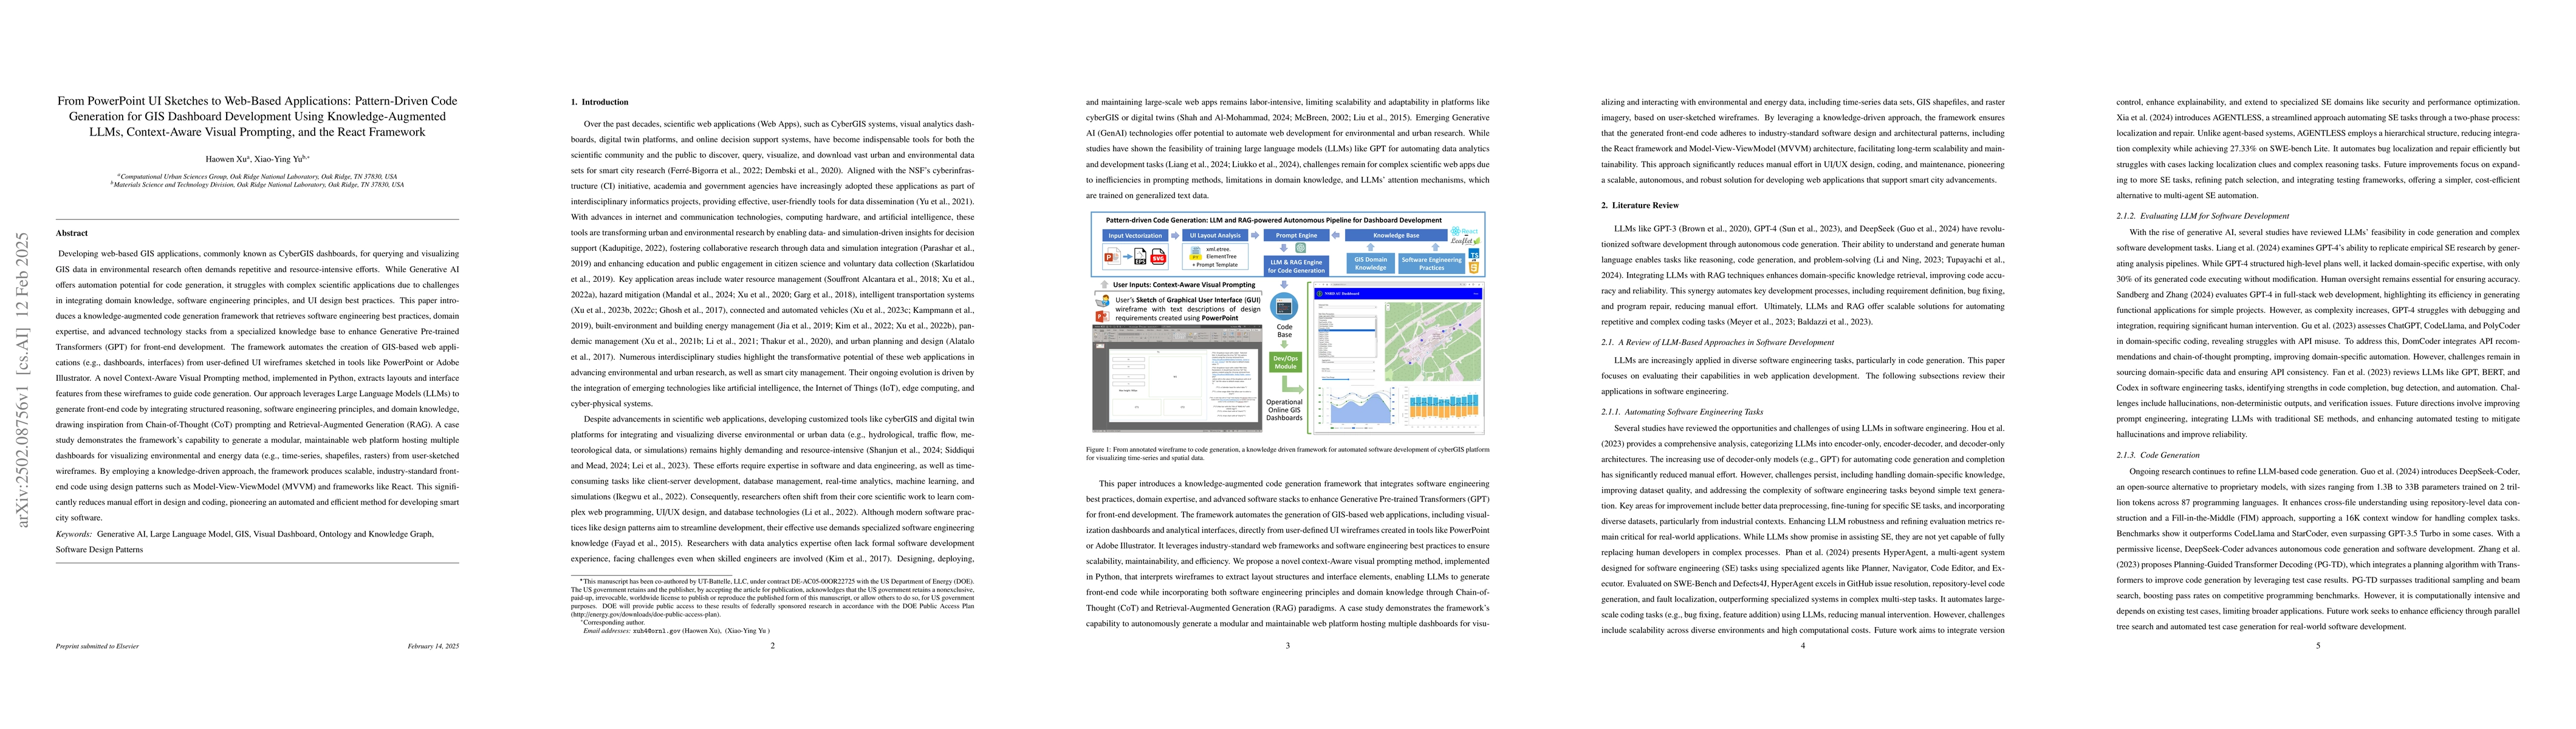The width and height of the screenshot is (2576, 729).
Task: Click the Software Engineering Practices box
Action: click(1432, 264)
